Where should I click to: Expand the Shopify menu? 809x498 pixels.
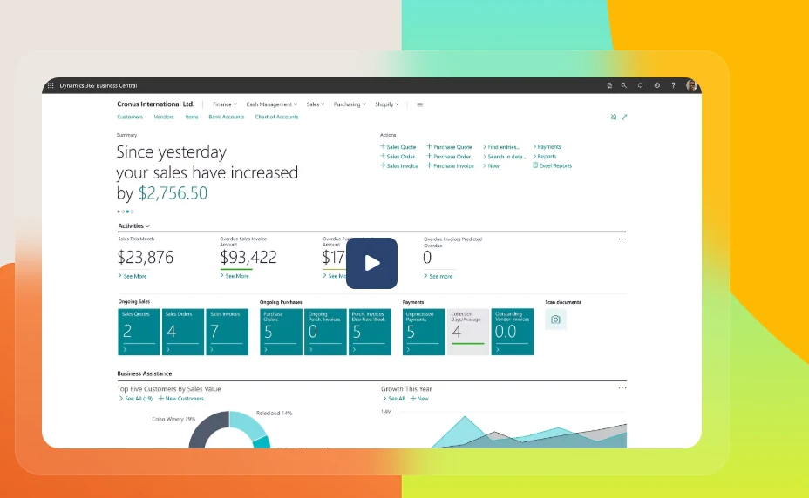387,104
